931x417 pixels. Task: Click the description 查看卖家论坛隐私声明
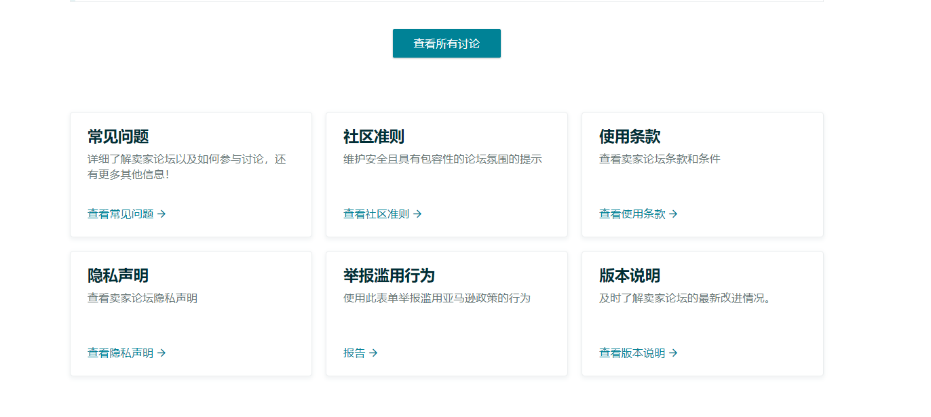point(142,298)
